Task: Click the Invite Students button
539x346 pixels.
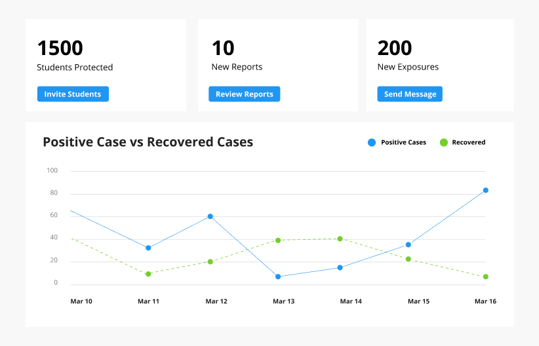Action: point(73,94)
